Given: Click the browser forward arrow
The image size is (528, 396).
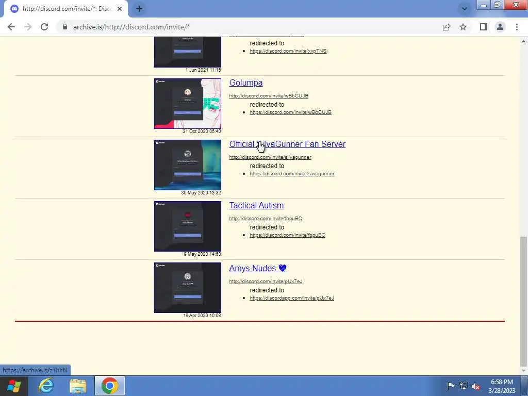Looking at the screenshot, I should 28,27.
